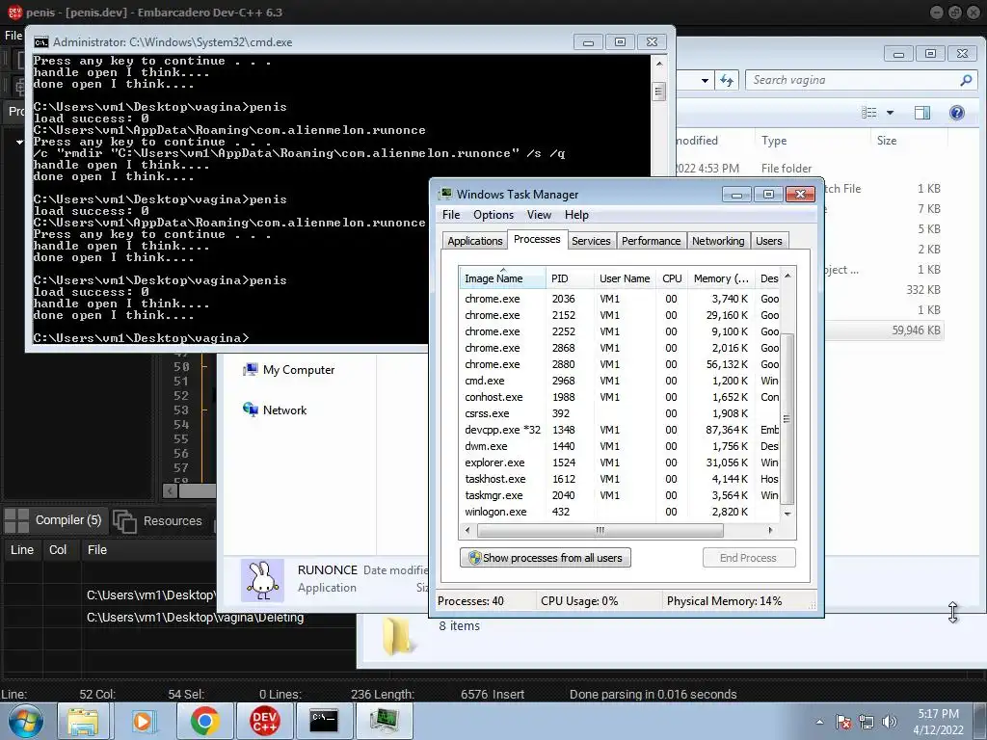Open the Task Manager View menu
Viewport: 987px width, 740px height.
pos(539,215)
